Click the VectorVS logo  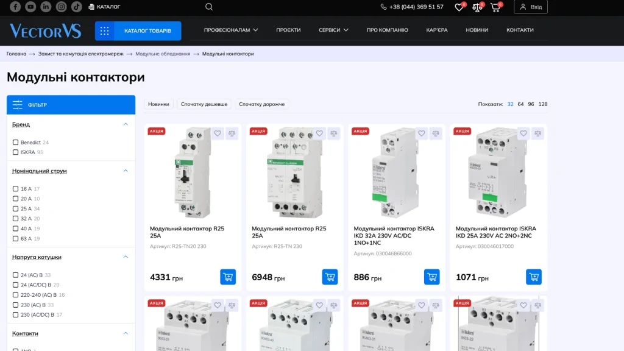pos(45,30)
